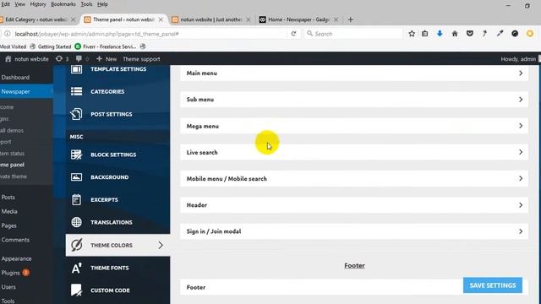
Task: Click the bookmarks library icon in toolbar
Action: [x=424, y=34]
